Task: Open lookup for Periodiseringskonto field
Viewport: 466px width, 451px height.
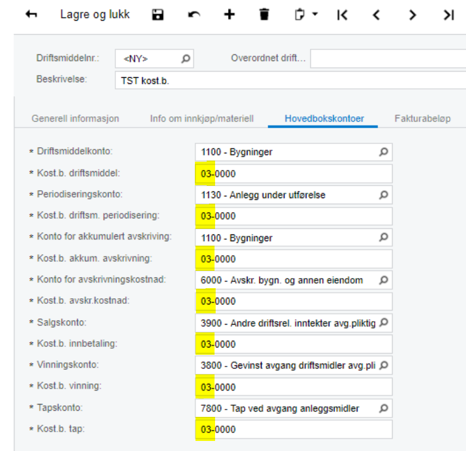Action: coord(384,195)
